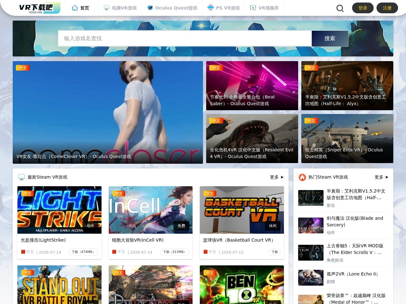Expand 更多 in 热门Steam VR游戏 section
The width and height of the screenshot is (406, 304).
[x=382, y=177]
